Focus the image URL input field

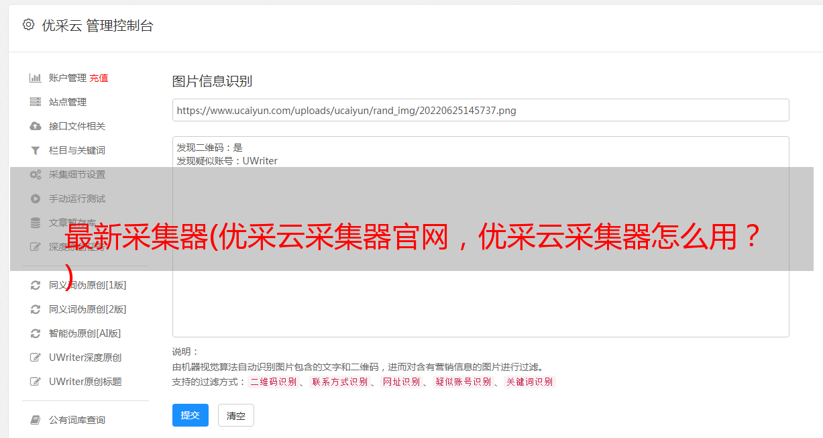click(x=480, y=110)
